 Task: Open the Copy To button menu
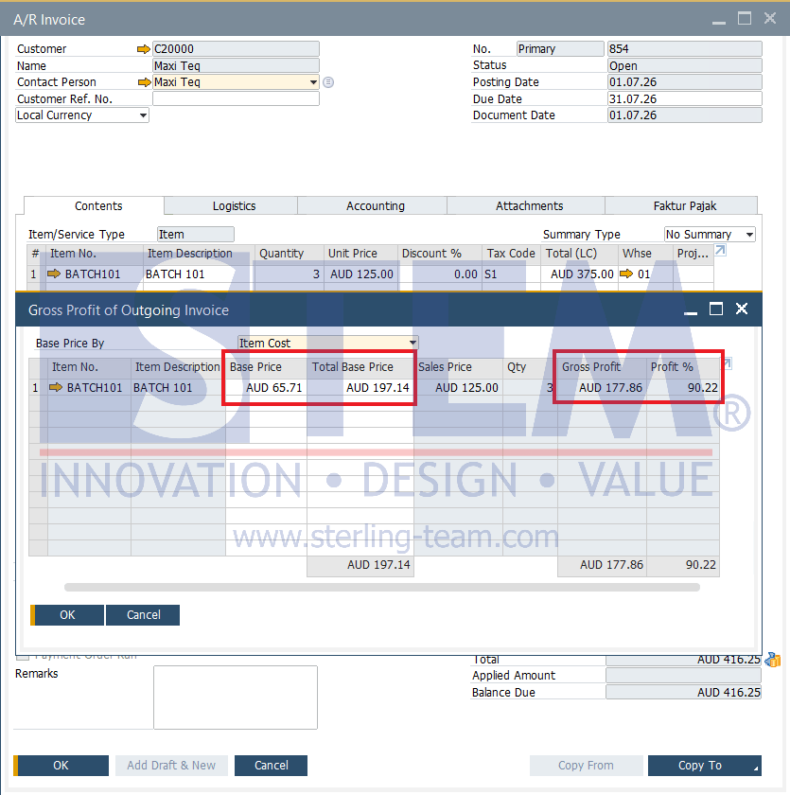coord(704,766)
